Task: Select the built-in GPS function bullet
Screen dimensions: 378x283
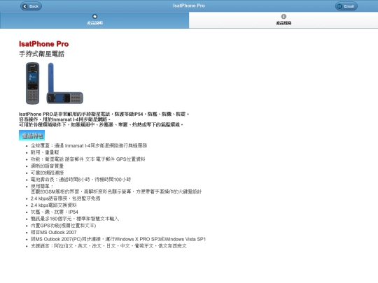Action: tap(63, 226)
